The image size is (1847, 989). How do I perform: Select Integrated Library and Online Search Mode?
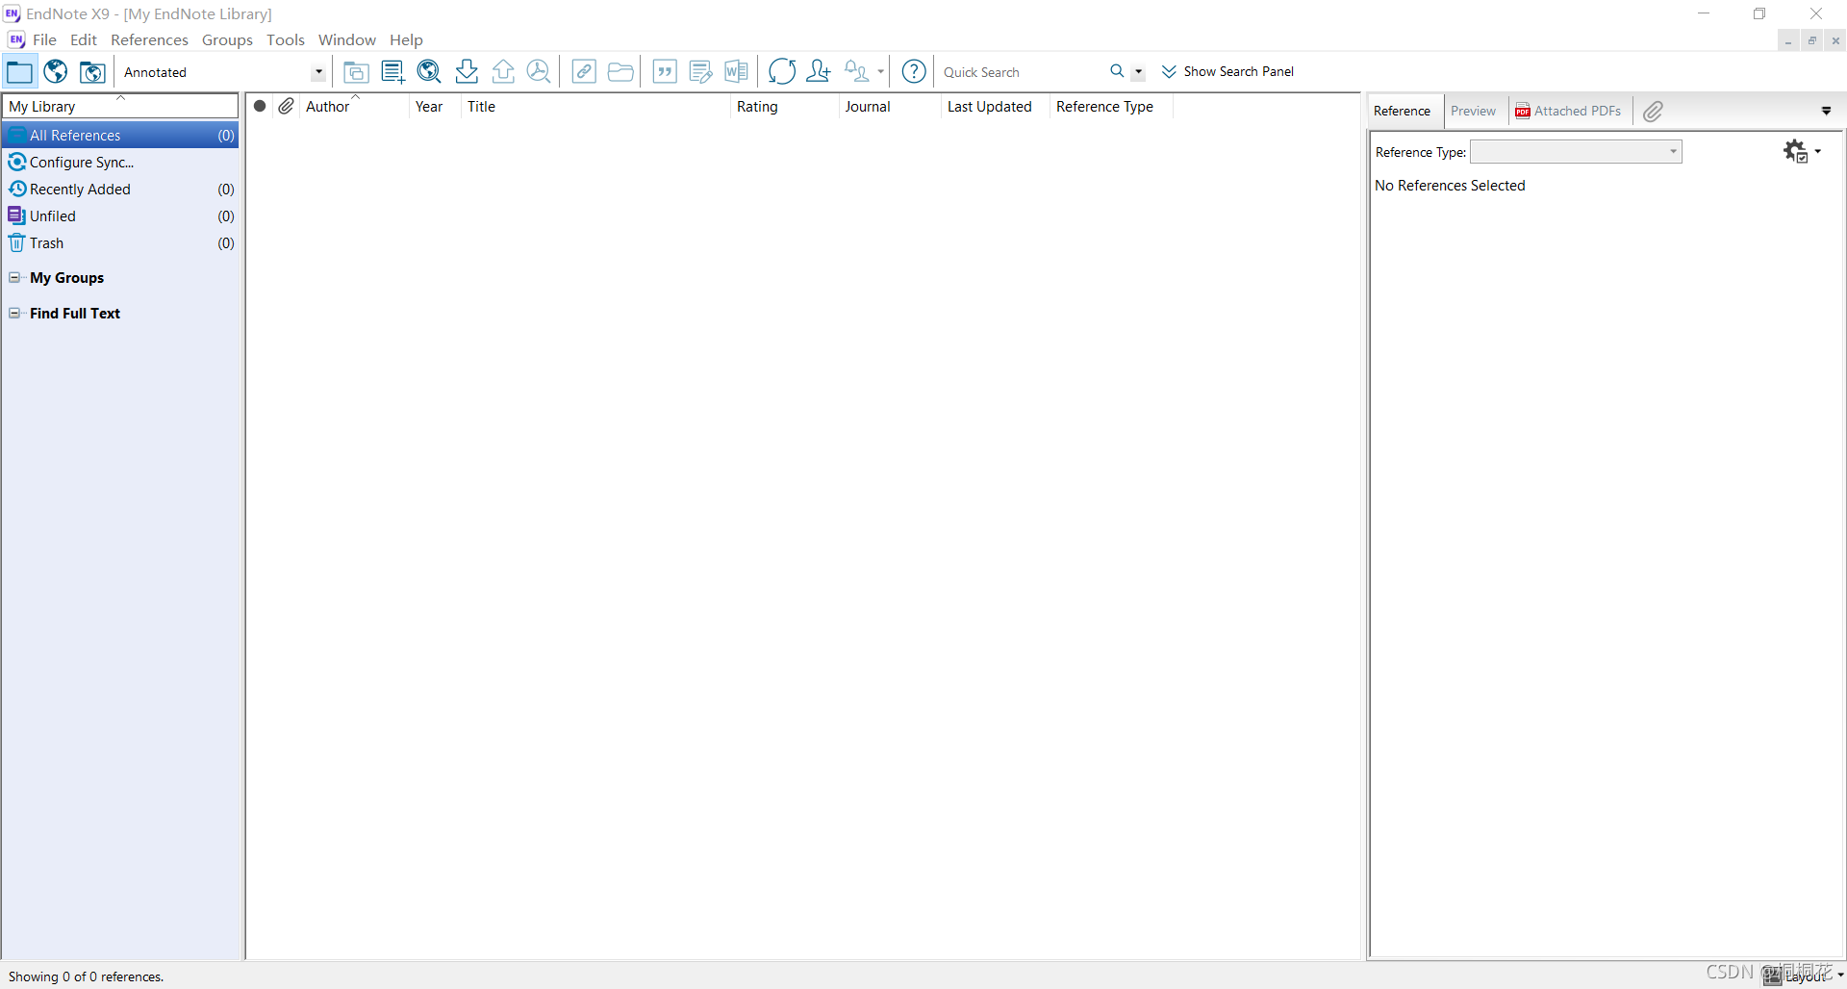(92, 72)
